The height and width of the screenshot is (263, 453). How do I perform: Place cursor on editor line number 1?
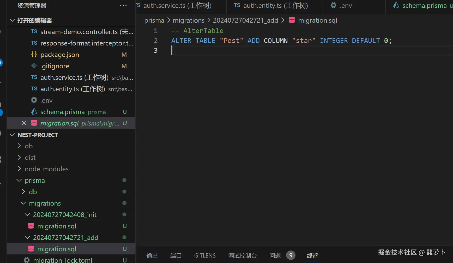coord(156,31)
